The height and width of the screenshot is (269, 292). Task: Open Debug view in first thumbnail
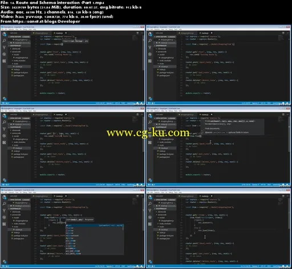coord(4,54)
